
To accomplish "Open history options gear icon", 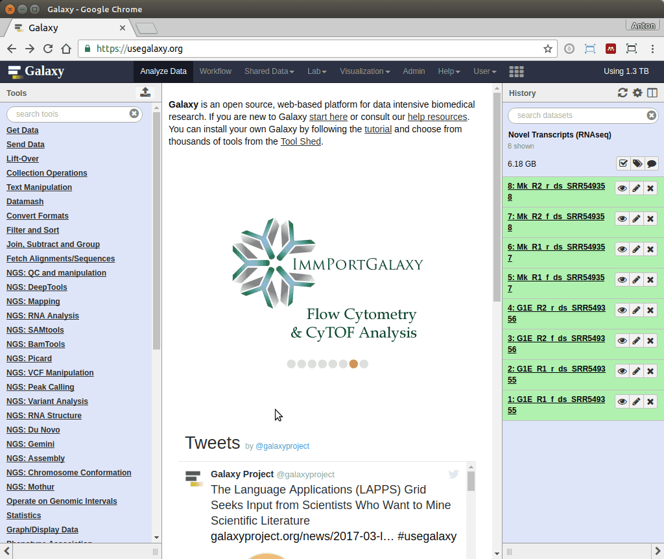I will (637, 93).
